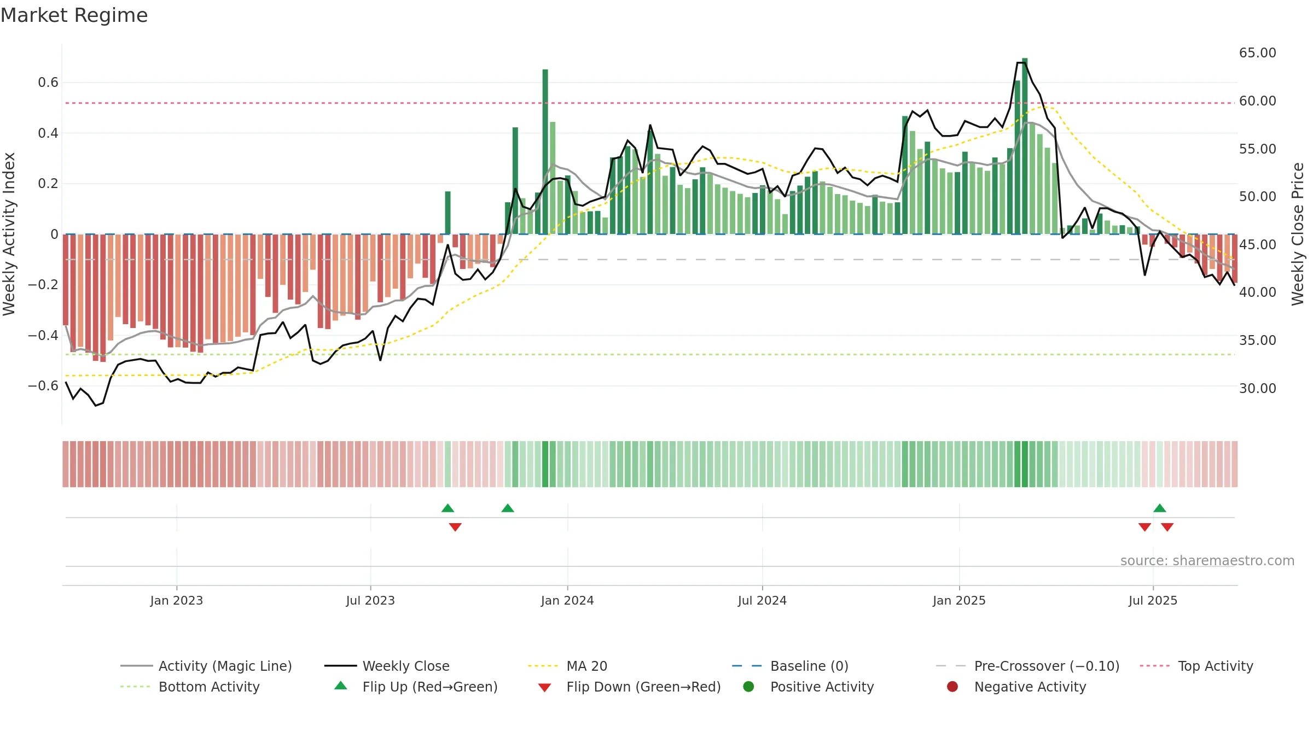Click the 0.6 activity axis label
The height and width of the screenshot is (738, 1313).
(48, 83)
